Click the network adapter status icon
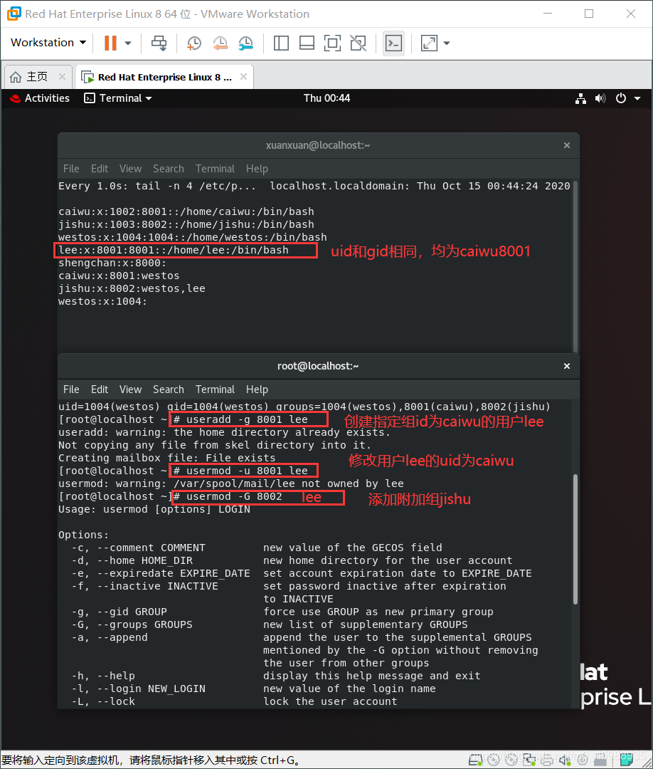This screenshot has height=769, width=653. tap(529, 760)
